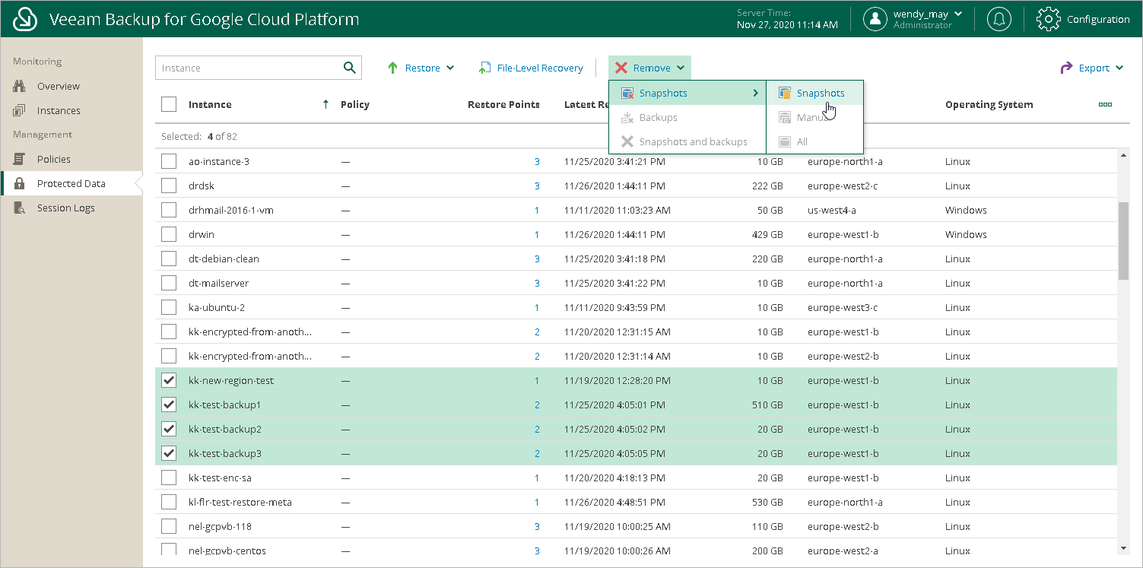This screenshot has height=568, width=1143.
Task: Click the search magnifier icon
Action: click(349, 68)
